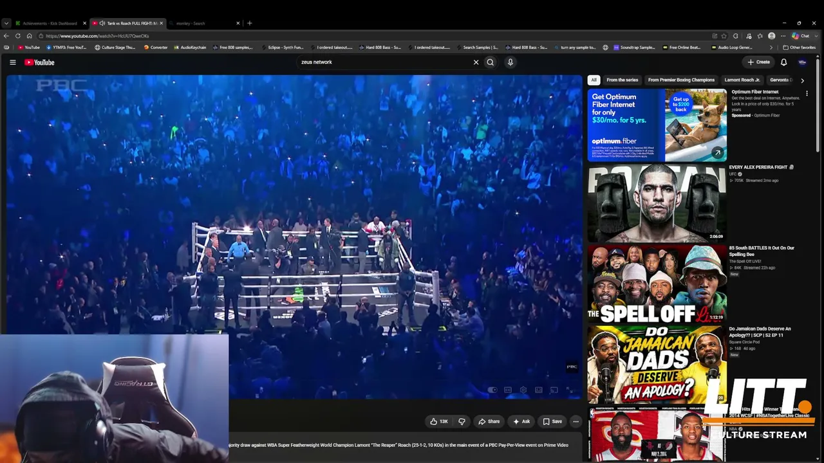Open the Culture Stage bookmark
The width and height of the screenshot is (824, 463).
click(x=115, y=48)
